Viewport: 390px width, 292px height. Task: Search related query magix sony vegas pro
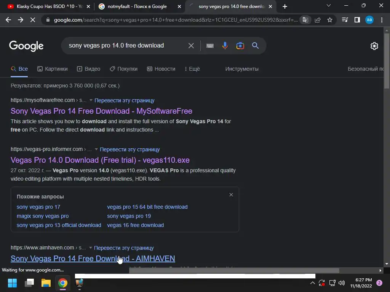click(x=43, y=216)
